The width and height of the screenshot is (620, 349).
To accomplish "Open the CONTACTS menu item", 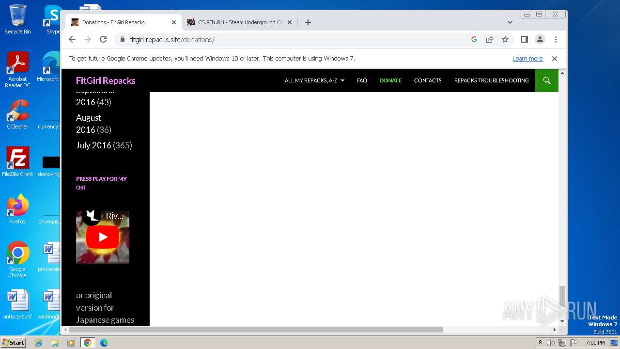I will tap(428, 80).
